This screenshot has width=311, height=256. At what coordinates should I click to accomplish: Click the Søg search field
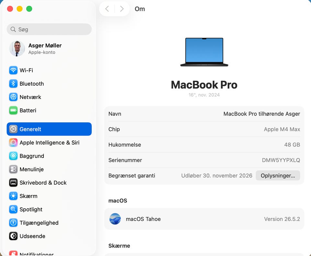coord(49,30)
